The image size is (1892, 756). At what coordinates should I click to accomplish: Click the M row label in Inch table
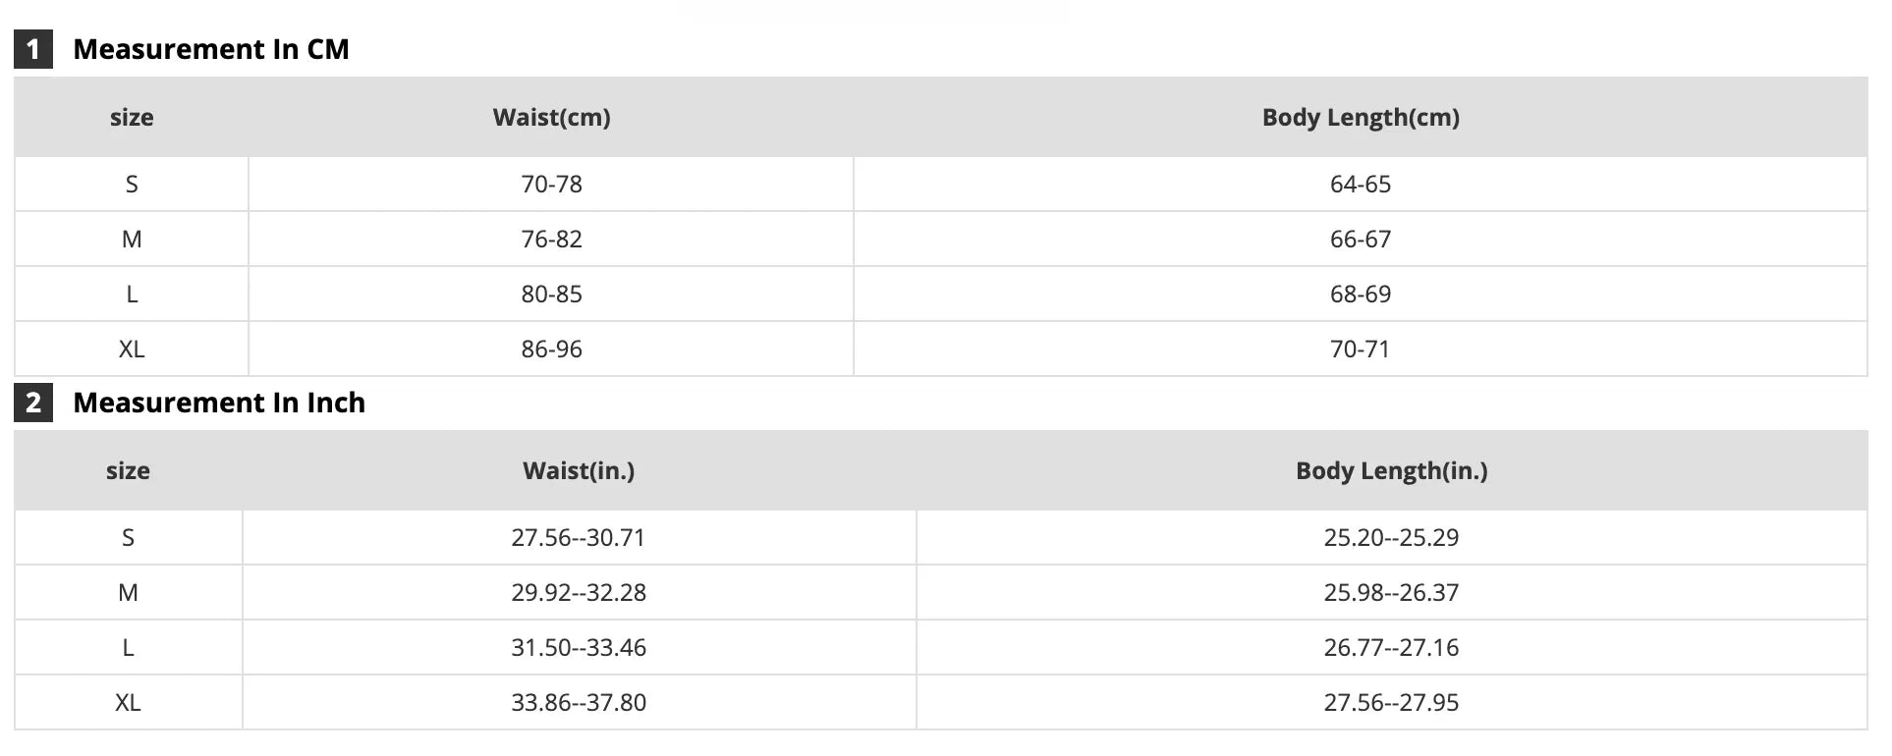[x=128, y=593]
